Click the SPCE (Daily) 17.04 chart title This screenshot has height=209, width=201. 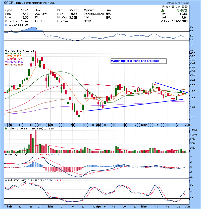pos(21,51)
